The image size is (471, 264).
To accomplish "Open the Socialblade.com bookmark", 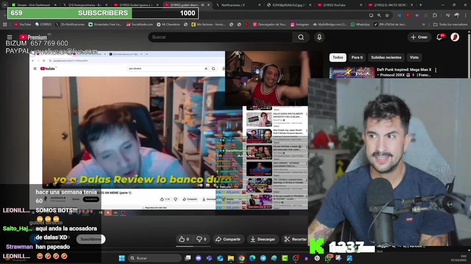I will (139, 25).
